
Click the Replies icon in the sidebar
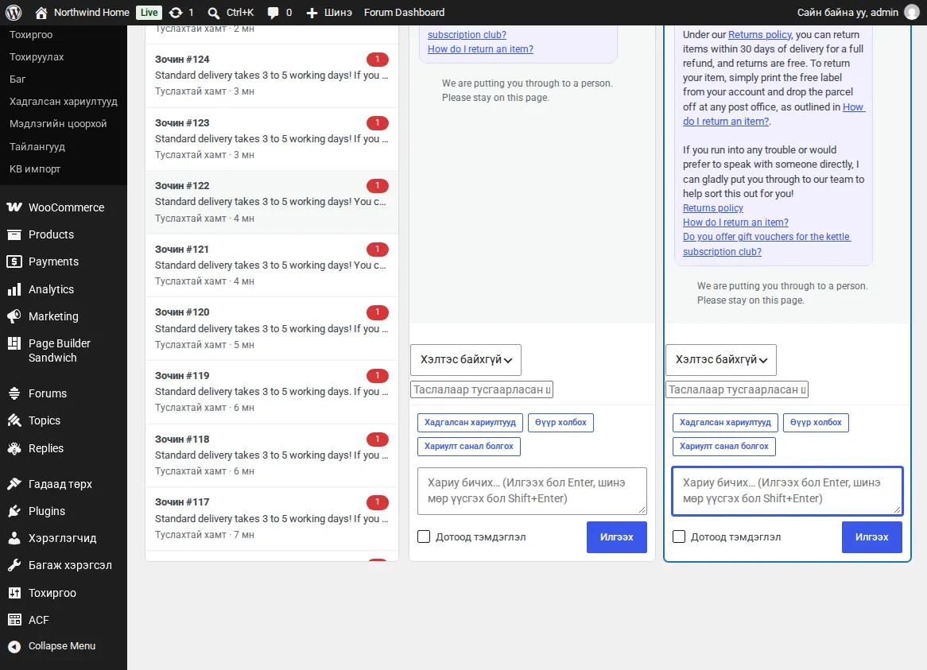14,448
